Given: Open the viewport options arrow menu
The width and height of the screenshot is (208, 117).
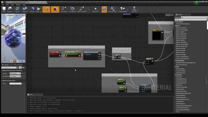Looking at the screenshot, I should point(3,16).
